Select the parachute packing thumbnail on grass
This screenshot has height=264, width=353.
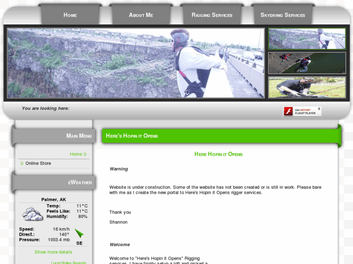coord(307,87)
